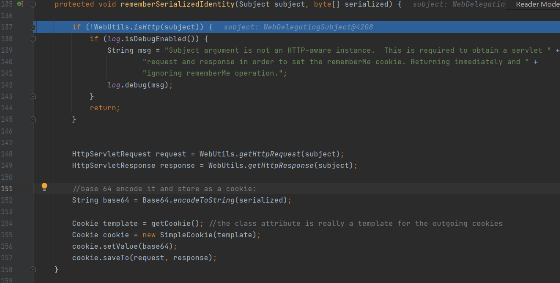Click the method closing fold marker on line 158

(x=33, y=269)
